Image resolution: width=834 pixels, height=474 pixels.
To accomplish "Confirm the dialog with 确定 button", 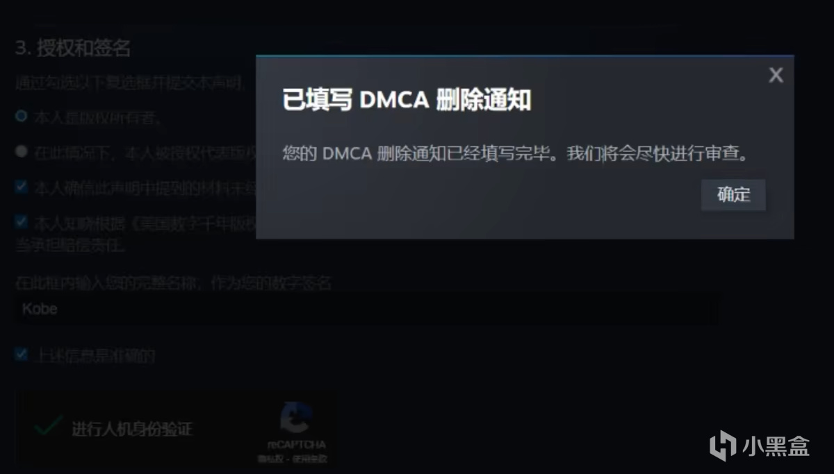I will click(x=733, y=195).
